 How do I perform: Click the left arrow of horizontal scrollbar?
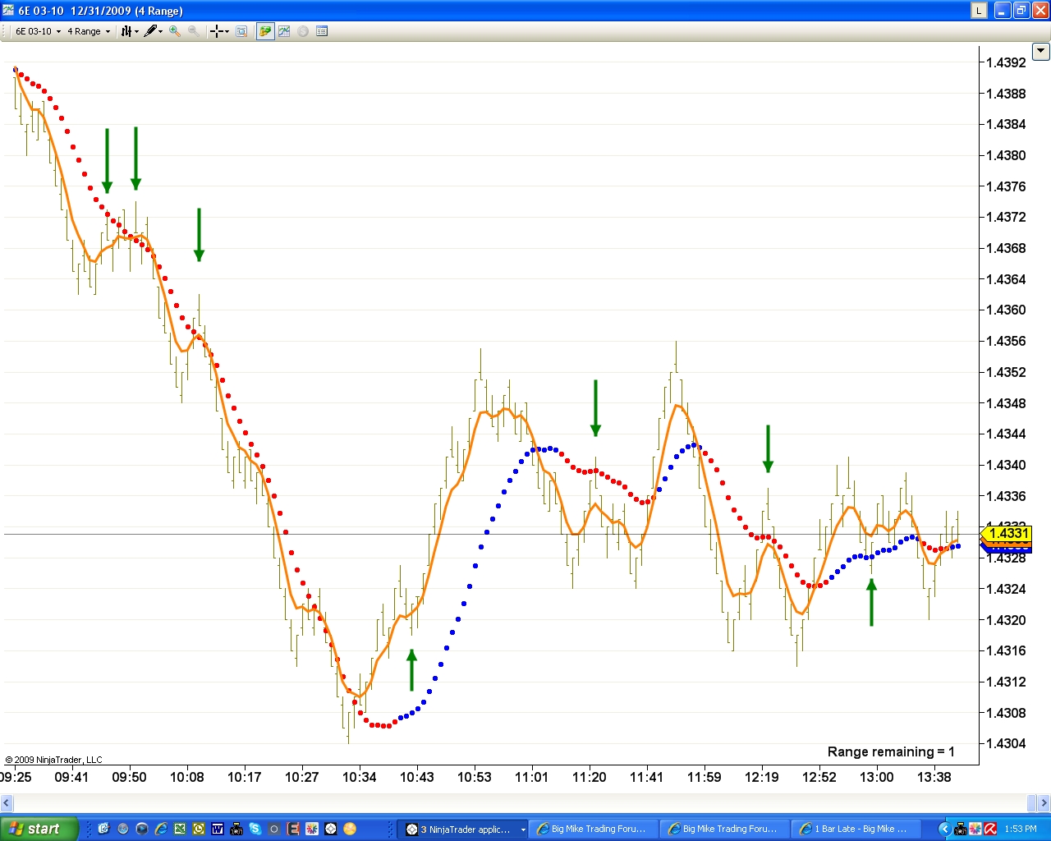click(x=7, y=803)
